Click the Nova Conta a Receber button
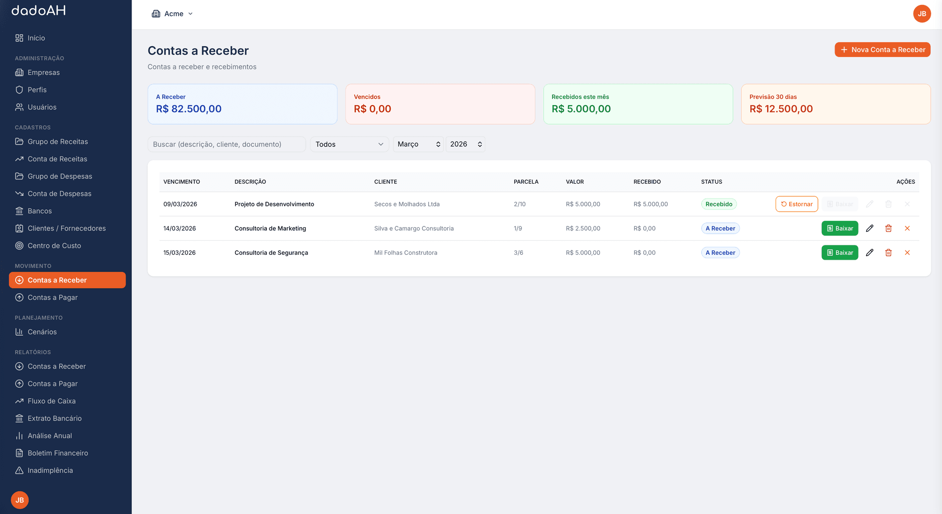Screen dimensions: 942x514 (882, 50)
